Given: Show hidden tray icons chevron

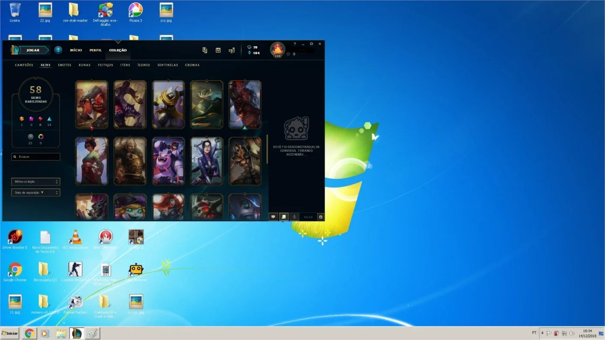Looking at the screenshot, I should [542, 334].
